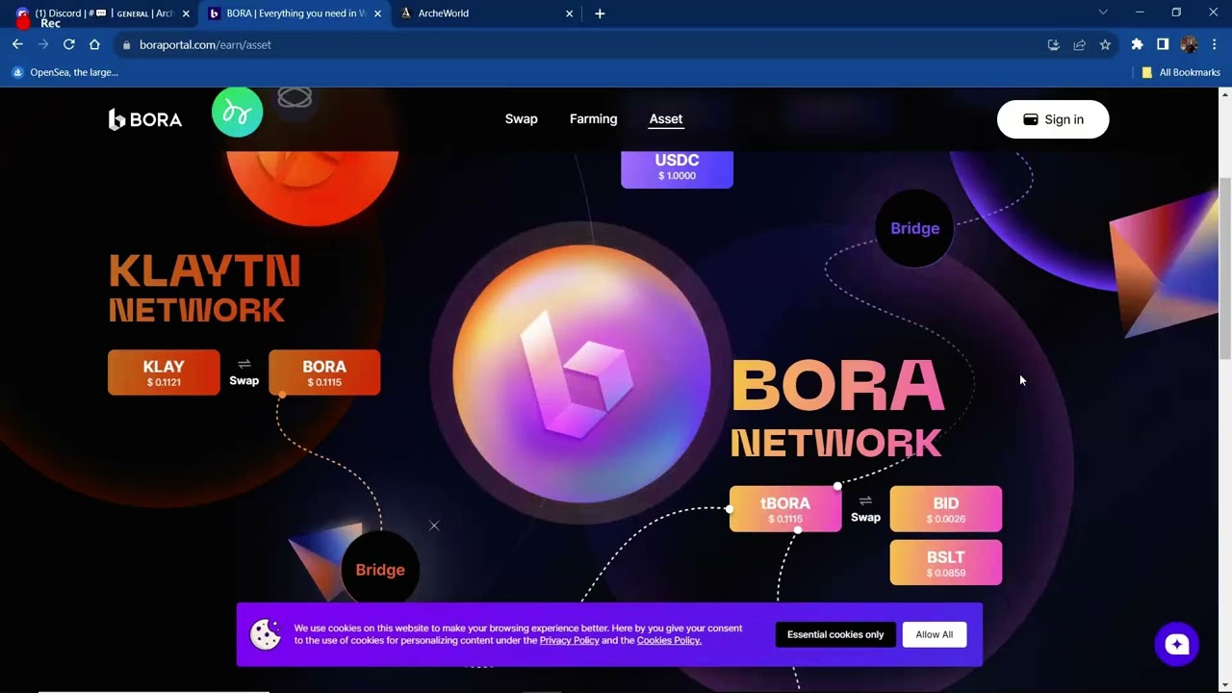Click the Sign in button
The image size is (1232, 693).
(x=1053, y=119)
